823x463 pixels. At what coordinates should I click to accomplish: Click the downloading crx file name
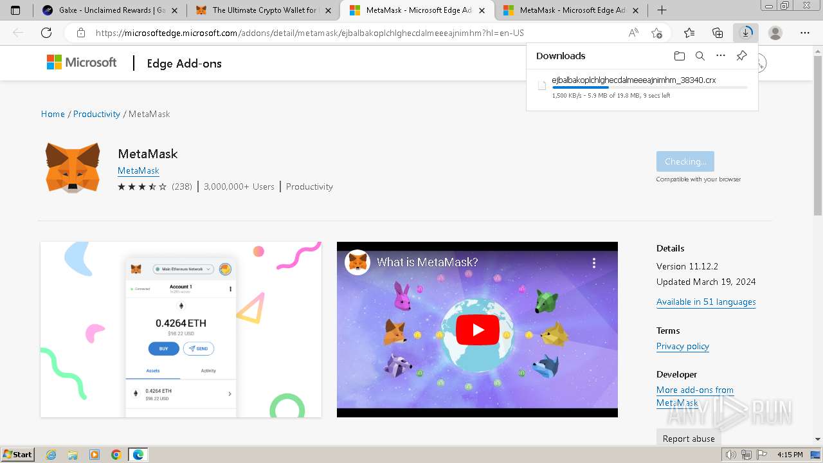[x=634, y=80]
